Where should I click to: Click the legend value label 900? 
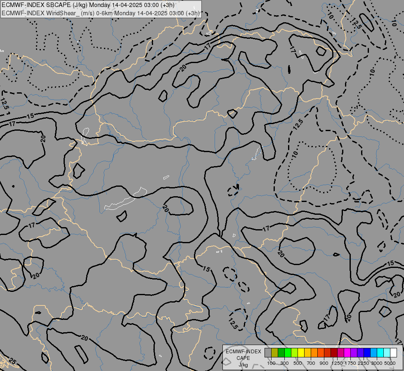[x=324, y=363]
